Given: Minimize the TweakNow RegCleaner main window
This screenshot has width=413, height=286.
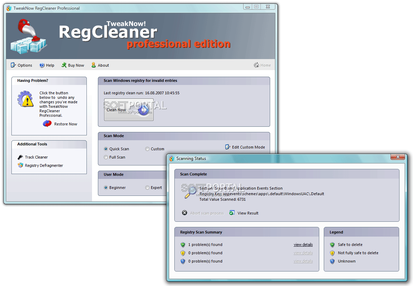Looking at the screenshot, I should click(x=248, y=7).
